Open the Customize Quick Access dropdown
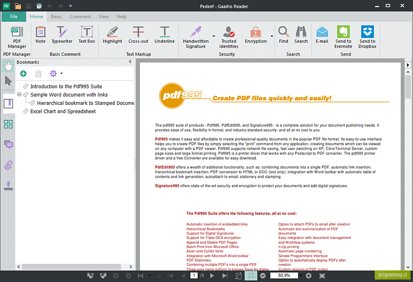Image resolution: width=413 pixels, height=282 pixels. coord(70,6)
